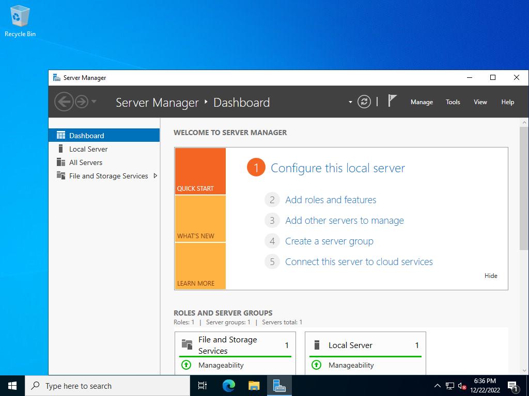529x396 pixels.
Task: Open File Explorer from the taskbar
Action: click(x=254, y=386)
